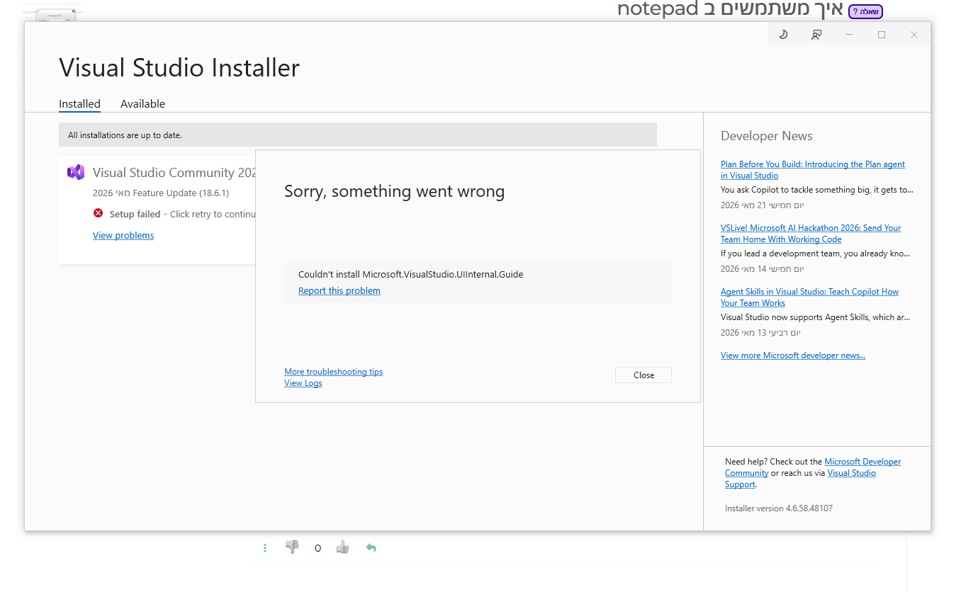Screen dimensions: 961x592
Task: Minimize the Visual Studio Installer window
Action: [849, 35]
